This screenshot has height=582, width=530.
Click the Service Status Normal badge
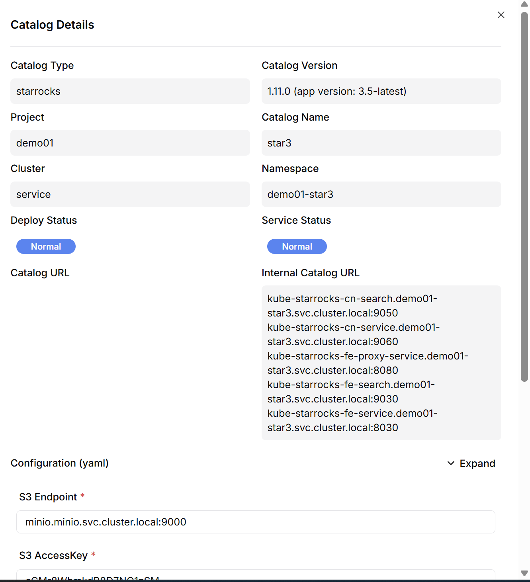coord(297,246)
